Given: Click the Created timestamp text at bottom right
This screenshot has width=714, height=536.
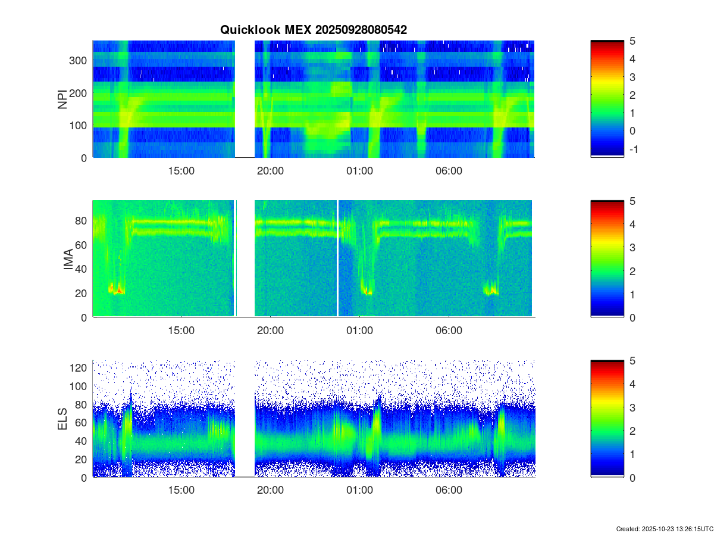Looking at the screenshot, I should tap(664, 529).
